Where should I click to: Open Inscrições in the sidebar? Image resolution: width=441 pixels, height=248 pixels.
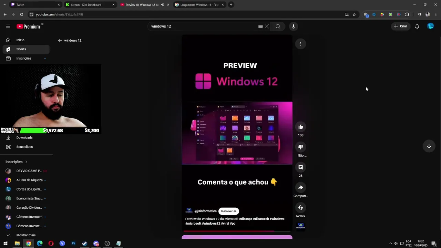coord(26,59)
